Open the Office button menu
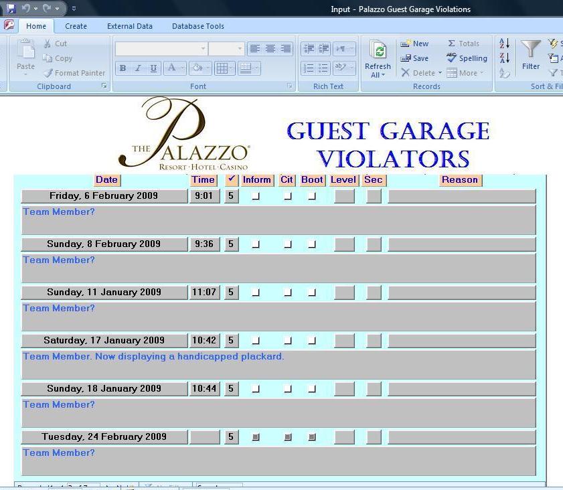 click(x=9, y=25)
